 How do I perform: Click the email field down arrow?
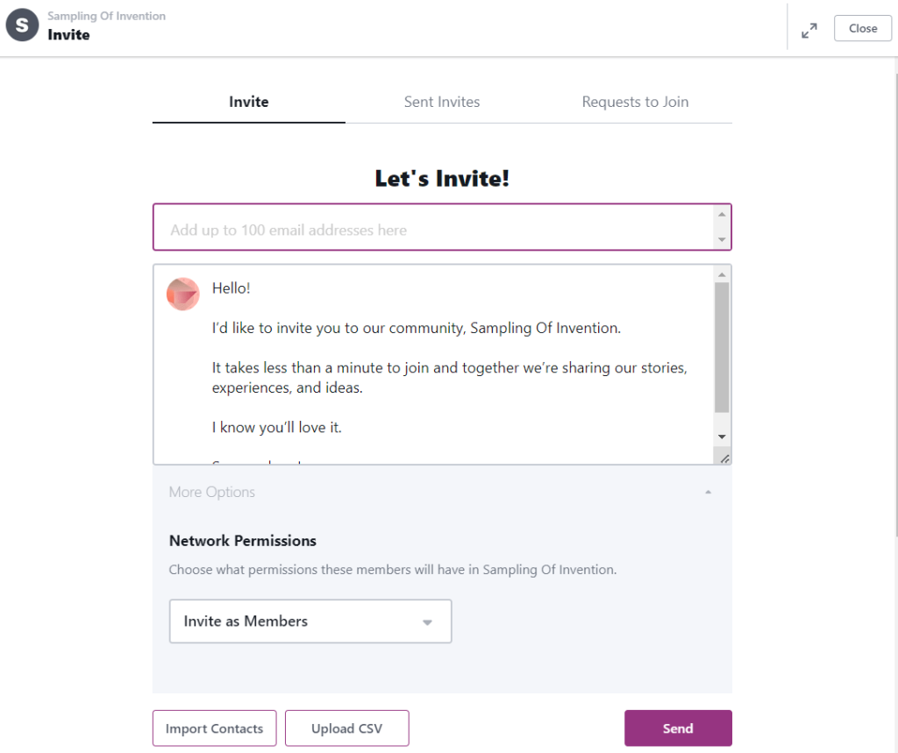[722, 239]
